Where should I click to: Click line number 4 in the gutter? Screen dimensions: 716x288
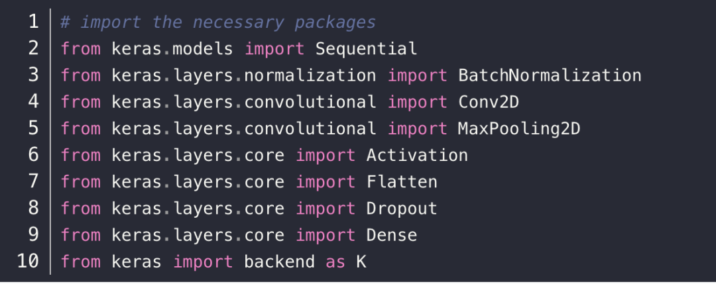[x=33, y=102]
